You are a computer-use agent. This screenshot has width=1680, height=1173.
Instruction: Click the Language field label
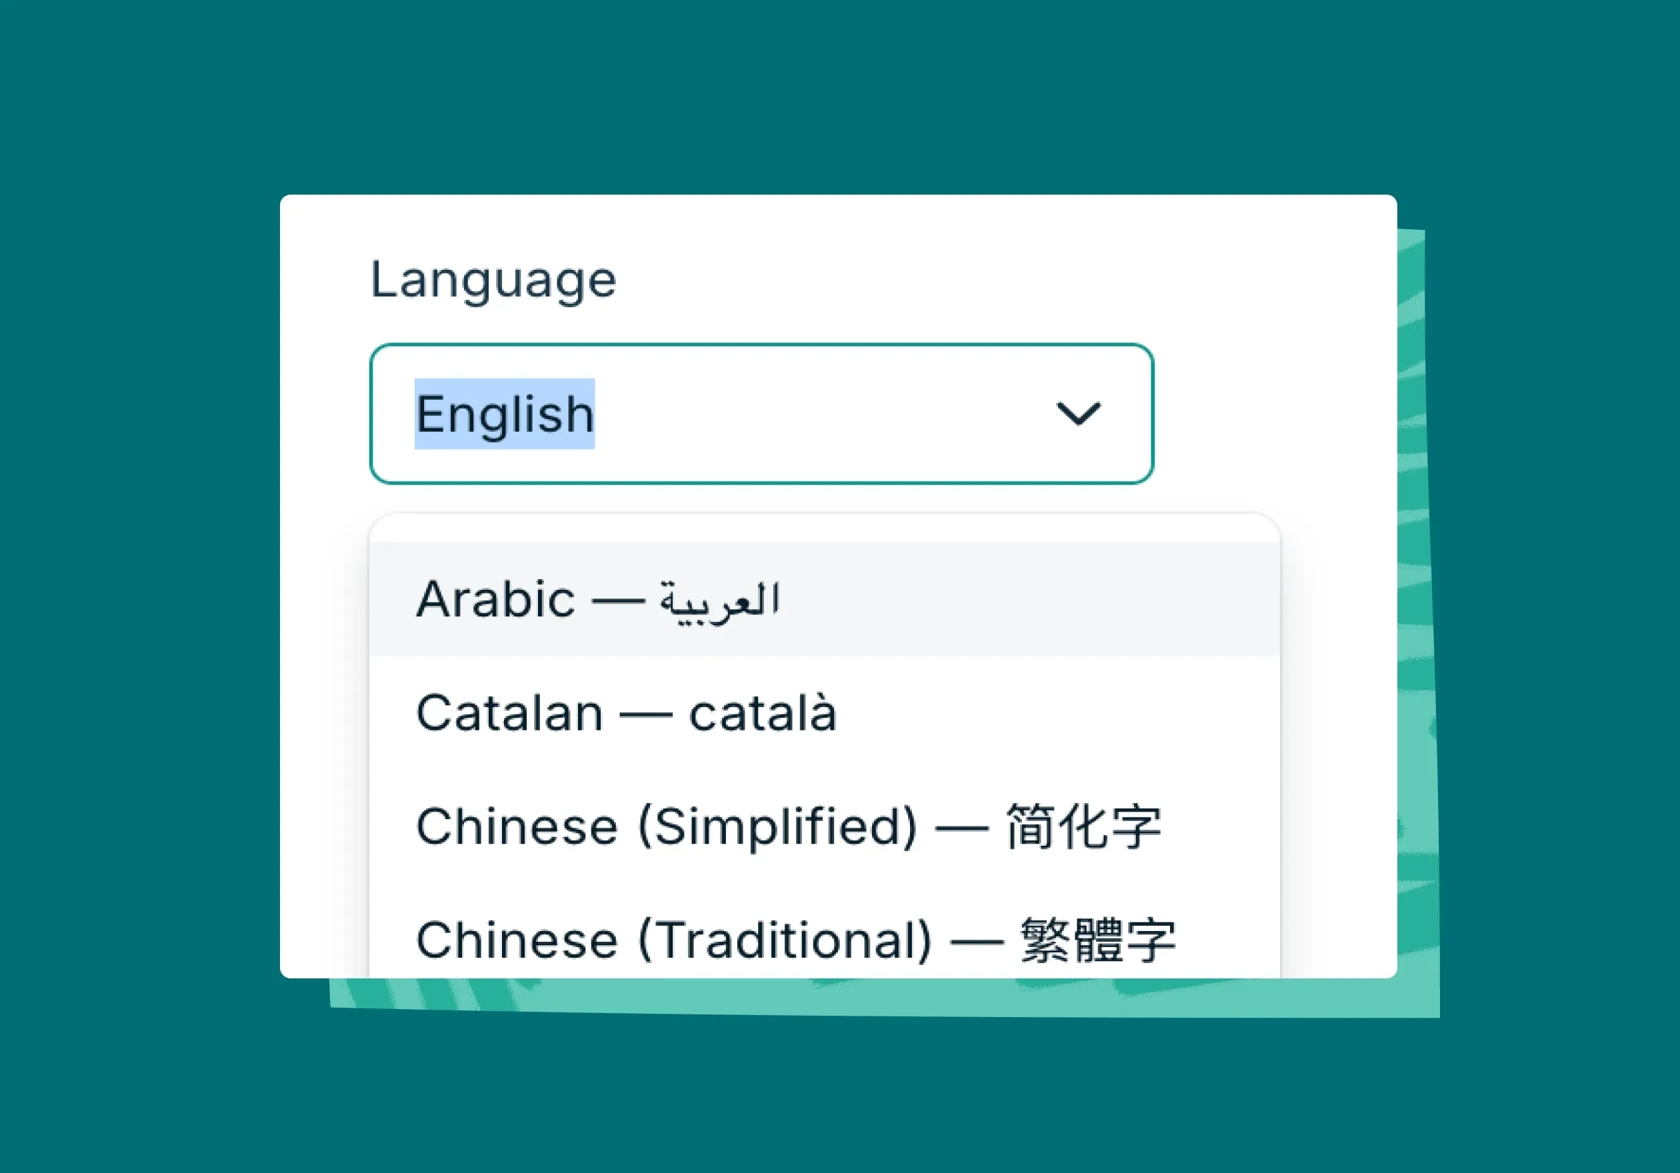coord(493,279)
